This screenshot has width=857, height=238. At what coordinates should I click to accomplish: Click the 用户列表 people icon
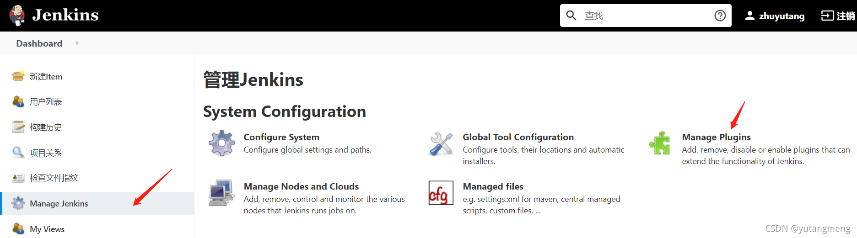point(18,101)
